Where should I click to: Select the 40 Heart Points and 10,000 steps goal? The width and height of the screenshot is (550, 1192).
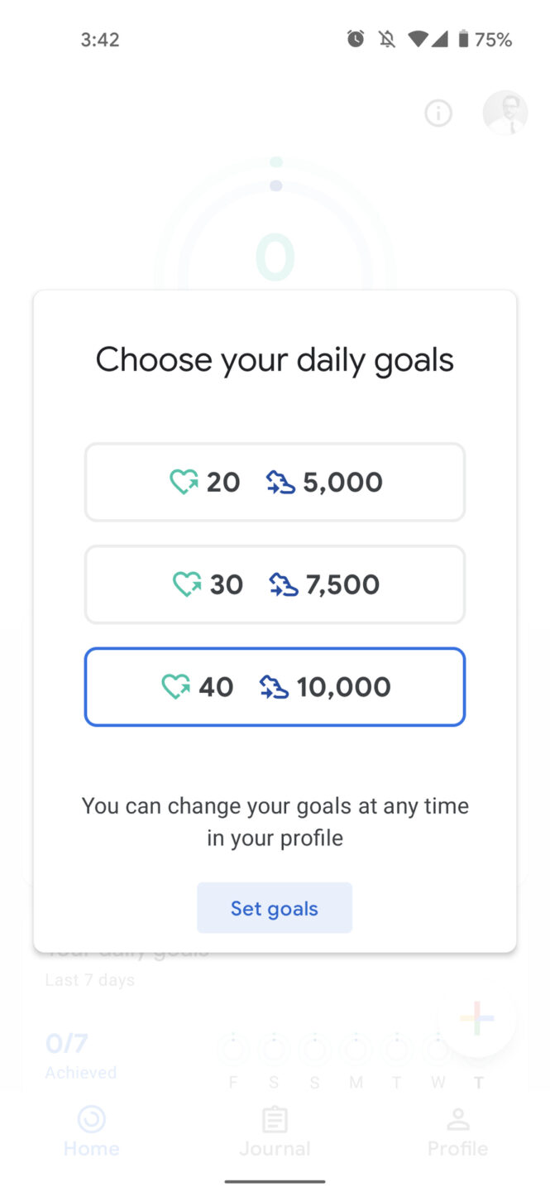pos(275,687)
